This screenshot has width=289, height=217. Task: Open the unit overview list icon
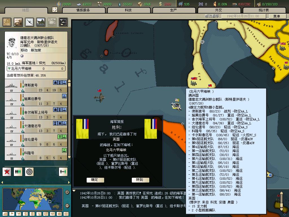63,22
